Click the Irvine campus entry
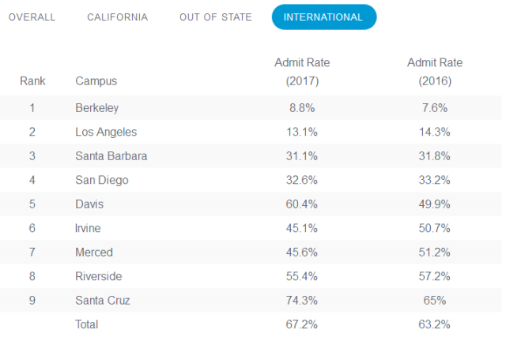The height and width of the screenshot is (344, 506). click(89, 228)
